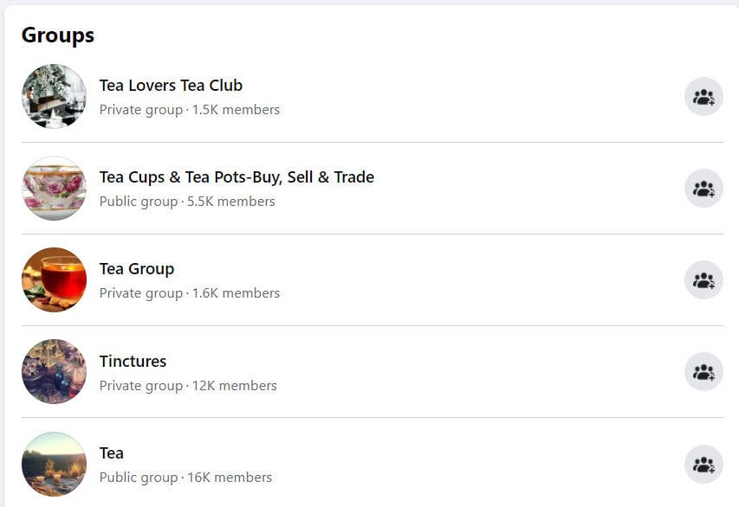Select the join icon next to Tea Group

[x=704, y=279]
